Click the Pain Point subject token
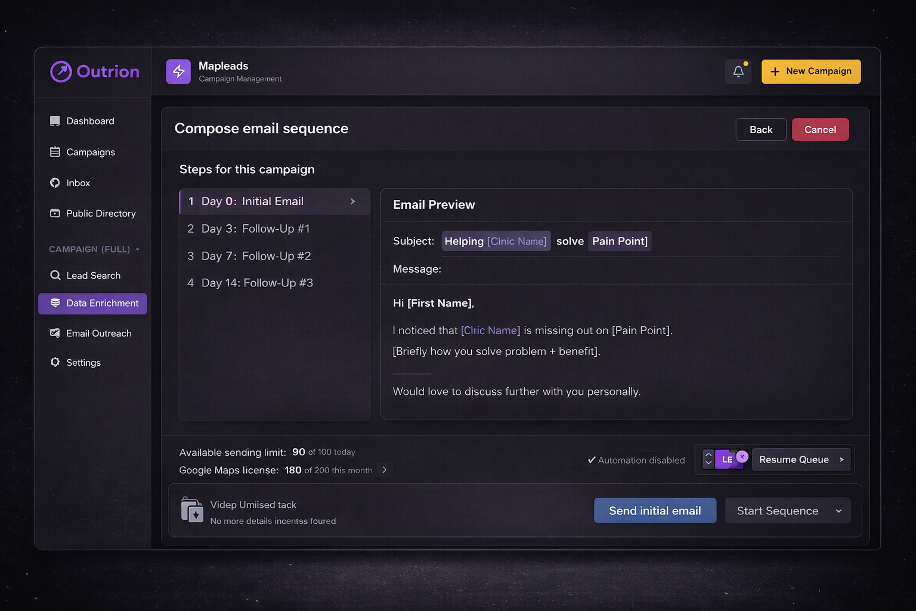 point(620,241)
